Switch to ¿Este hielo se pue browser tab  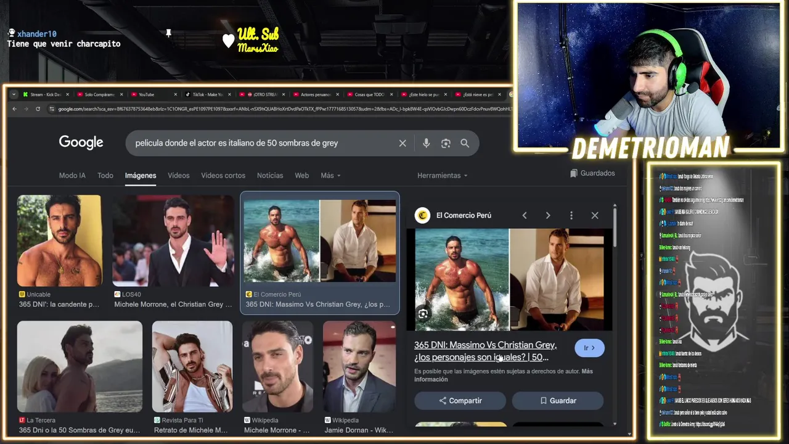click(x=423, y=94)
